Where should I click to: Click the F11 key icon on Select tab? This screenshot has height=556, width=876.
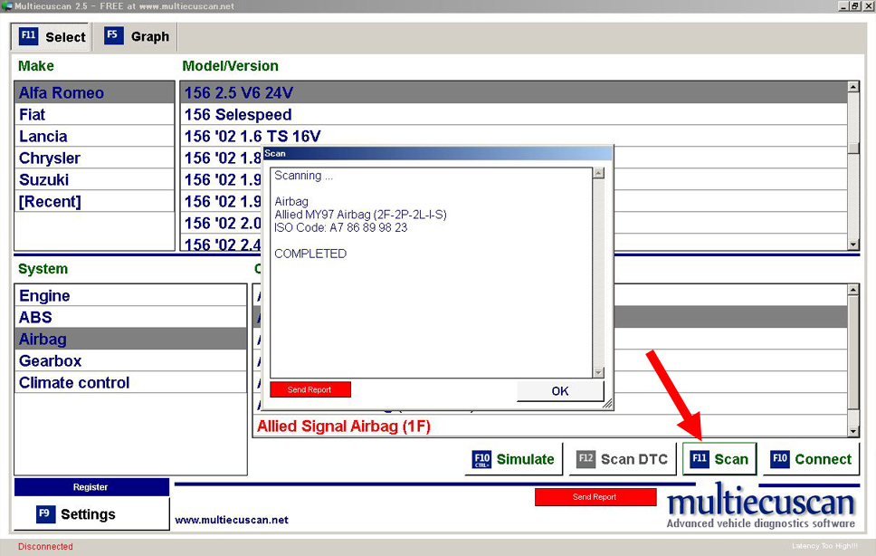pos(28,35)
